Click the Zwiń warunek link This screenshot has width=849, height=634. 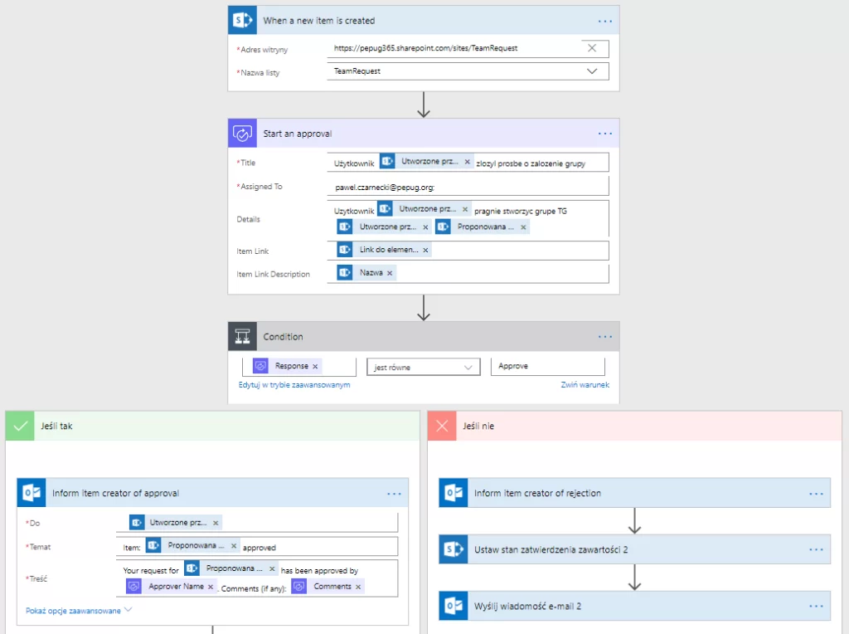point(585,385)
